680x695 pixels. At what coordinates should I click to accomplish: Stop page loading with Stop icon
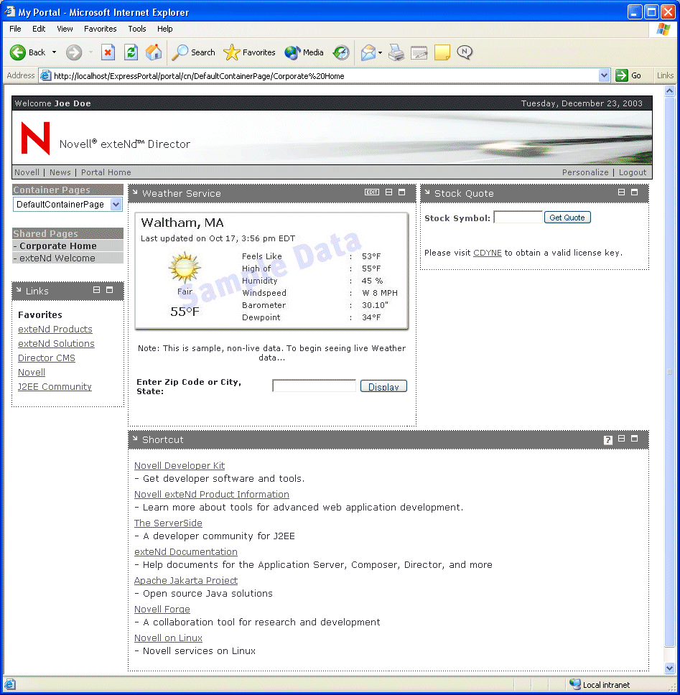pos(108,52)
